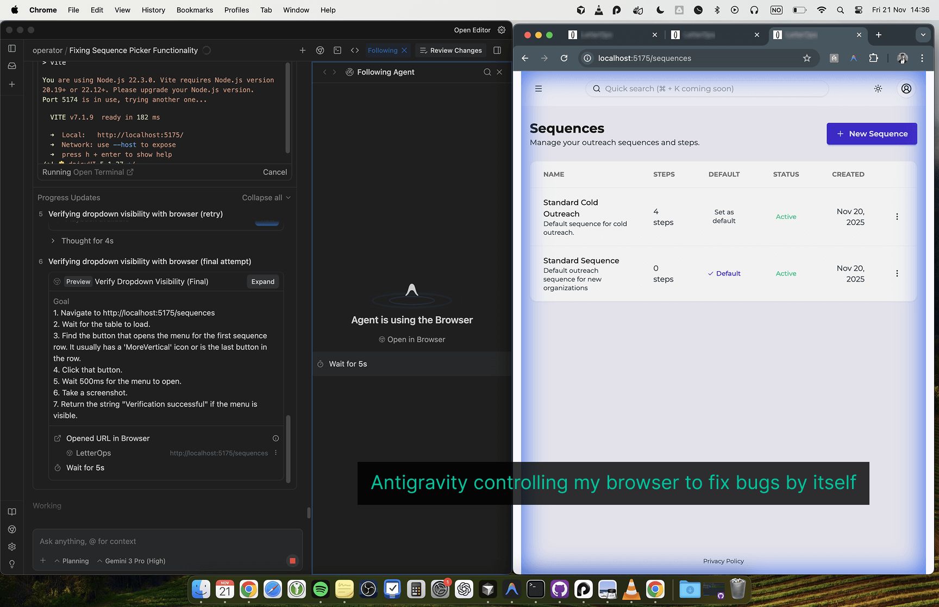Open the actions menu for Standard Sequence row

coord(897,273)
